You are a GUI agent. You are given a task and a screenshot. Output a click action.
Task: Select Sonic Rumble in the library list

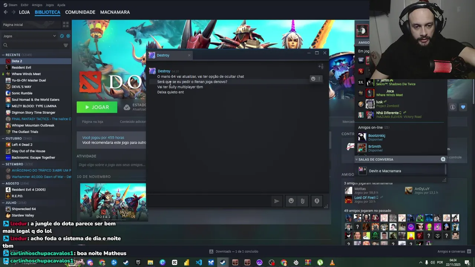pyautogui.click(x=36, y=93)
